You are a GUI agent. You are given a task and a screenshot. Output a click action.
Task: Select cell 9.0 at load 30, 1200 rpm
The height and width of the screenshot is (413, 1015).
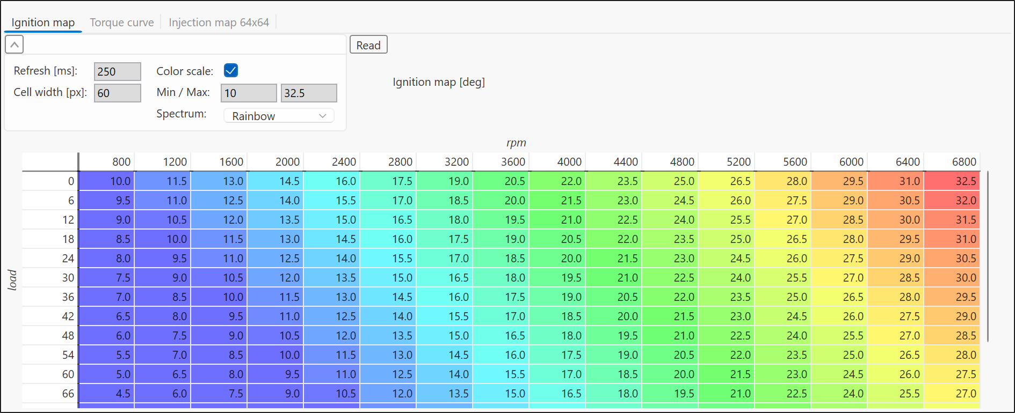(163, 278)
